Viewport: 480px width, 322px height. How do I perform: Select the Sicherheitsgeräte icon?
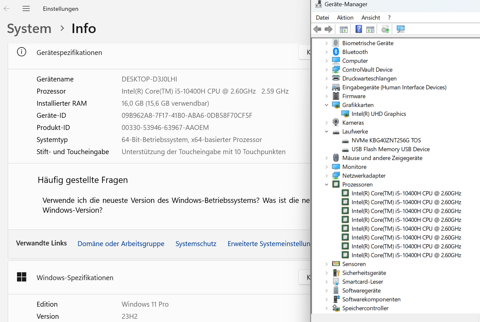(336, 273)
